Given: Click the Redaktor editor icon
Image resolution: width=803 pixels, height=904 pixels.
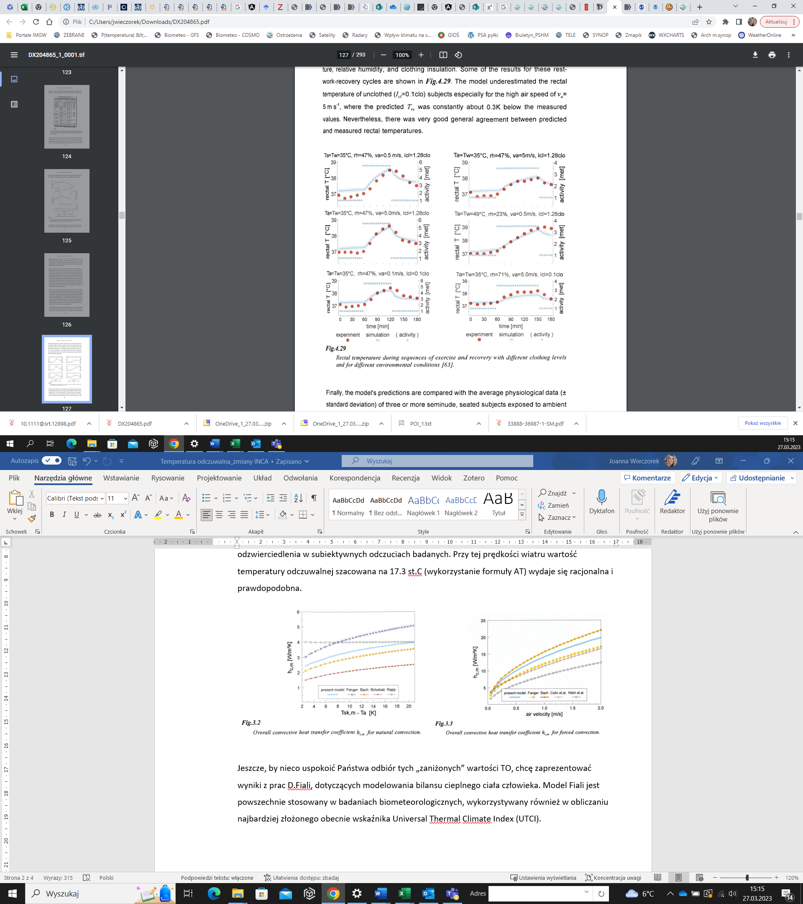Looking at the screenshot, I should [x=672, y=502].
